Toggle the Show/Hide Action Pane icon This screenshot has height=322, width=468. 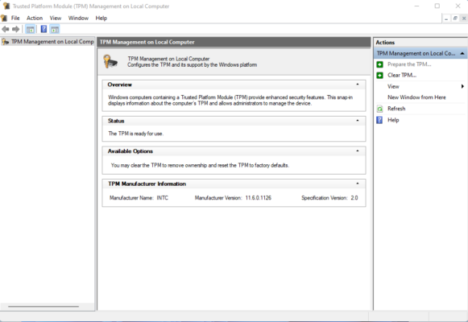tap(55, 29)
